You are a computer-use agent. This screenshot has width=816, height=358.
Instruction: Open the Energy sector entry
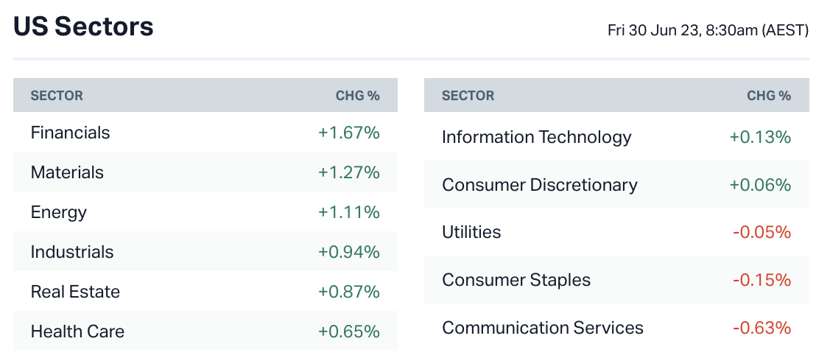point(59,212)
